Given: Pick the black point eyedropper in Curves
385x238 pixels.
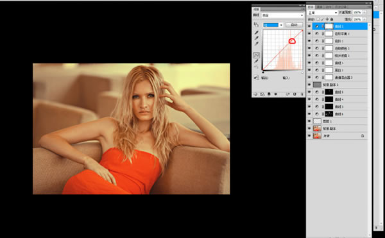Looking at the screenshot, I should point(257,33).
